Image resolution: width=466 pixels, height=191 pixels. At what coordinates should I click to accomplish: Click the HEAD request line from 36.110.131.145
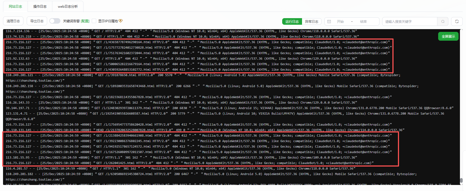[x=205, y=130]
